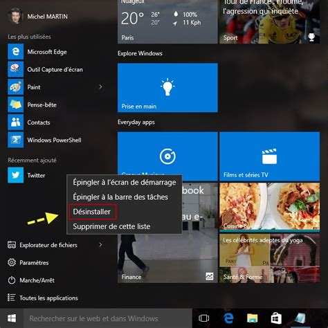Click the Les plus utilisées heading
Screen dimensions: 328x328
click(29, 37)
